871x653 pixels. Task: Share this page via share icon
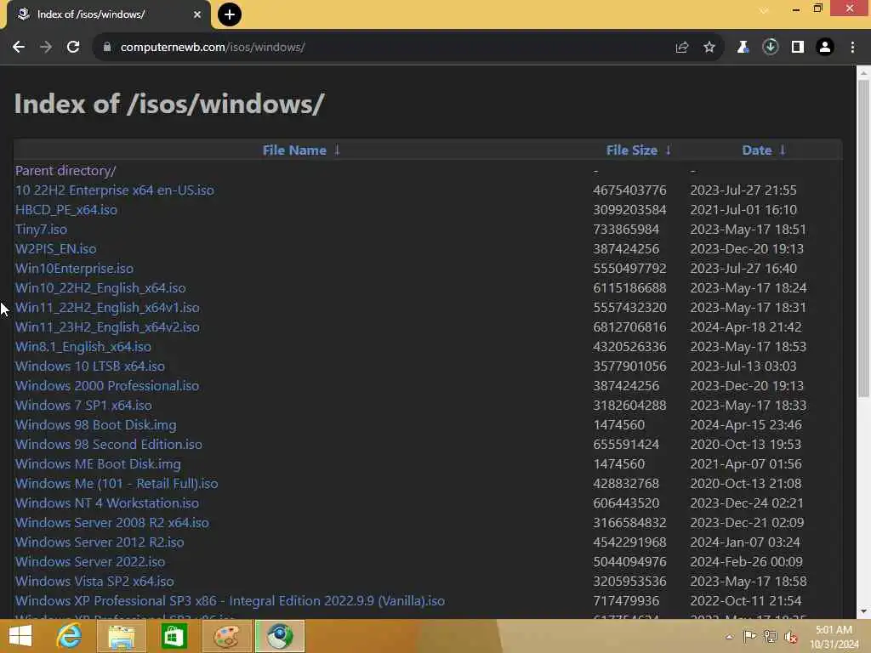(682, 48)
